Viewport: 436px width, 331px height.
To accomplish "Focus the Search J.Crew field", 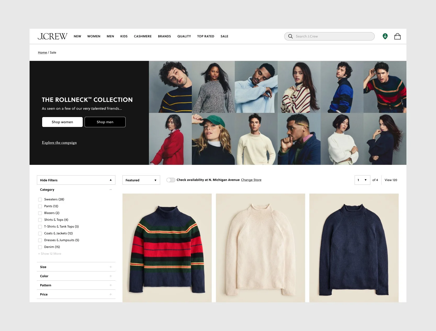I will pyautogui.click(x=329, y=36).
